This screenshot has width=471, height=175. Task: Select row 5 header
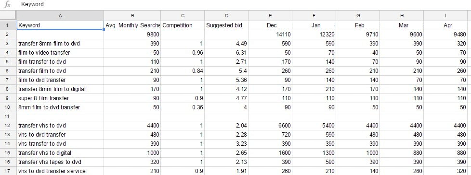(8, 62)
